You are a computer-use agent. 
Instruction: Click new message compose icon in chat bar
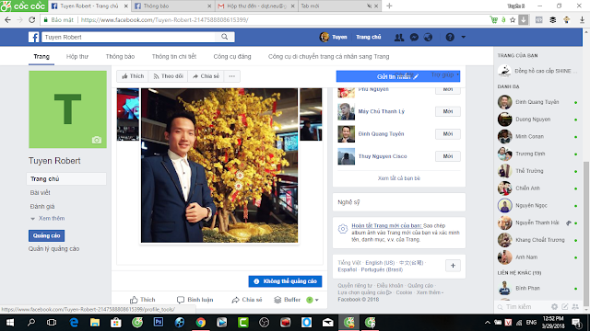565,306
